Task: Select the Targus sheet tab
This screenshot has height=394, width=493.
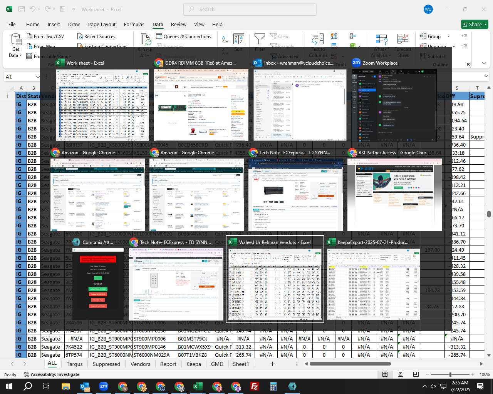Action: [74, 364]
